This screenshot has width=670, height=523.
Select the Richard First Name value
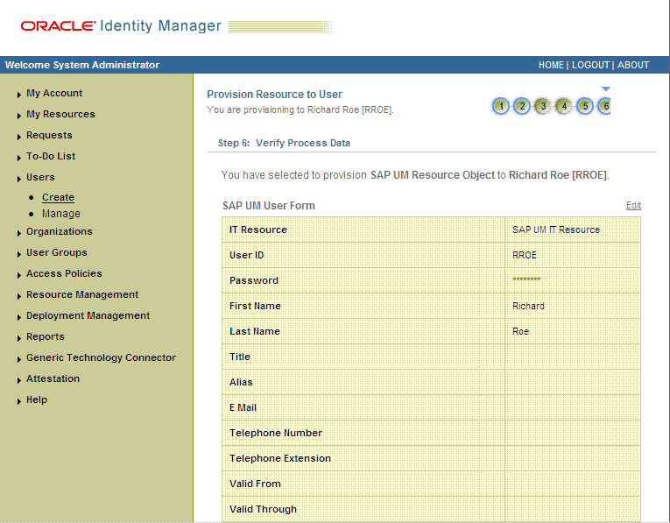[528, 306]
